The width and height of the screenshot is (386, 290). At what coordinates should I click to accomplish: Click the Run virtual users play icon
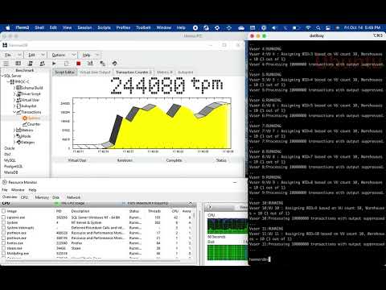tap(54, 64)
